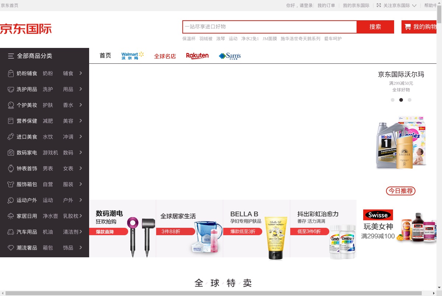Click 你好，请登录 link
The height and width of the screenshot is (296, 442).
[x=299, y=6]
